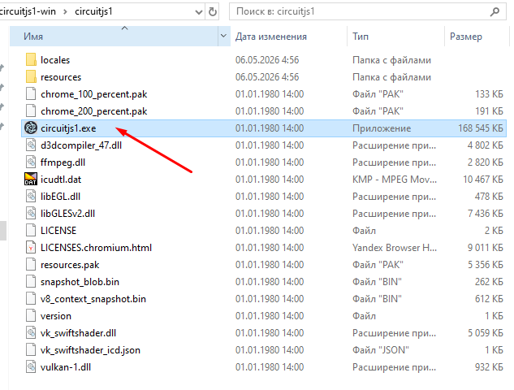514x390 pixels.
Task: Click the libGLESv2.dll file icon
Action: click(x=31, y=213)
